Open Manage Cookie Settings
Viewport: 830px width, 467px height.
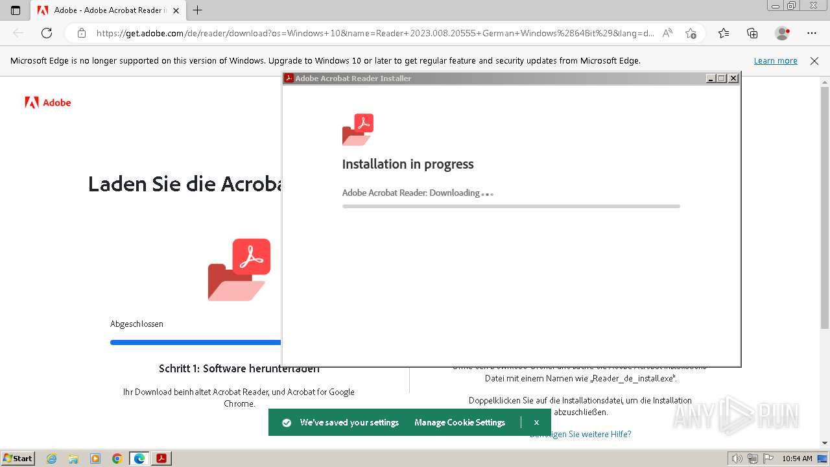tap(460, 422)
